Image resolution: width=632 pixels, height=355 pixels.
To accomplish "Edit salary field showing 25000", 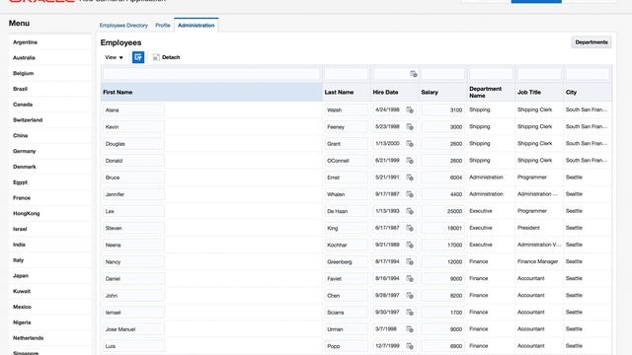I will coord(443,211).
